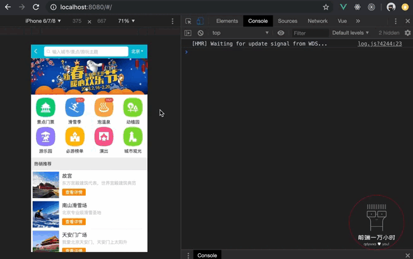Switch to the Network tab
Viewport: 413px width, 259px height.
click(x=318, y=21)
